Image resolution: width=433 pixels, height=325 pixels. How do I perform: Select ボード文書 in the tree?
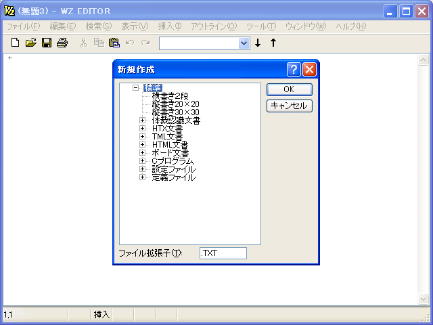[x=170, y=152]
